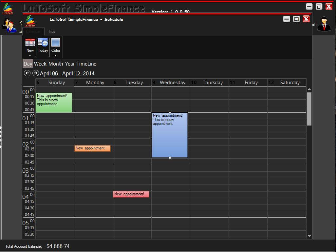
Task: Click the $4,888.74 total balance value
Action: (58, 246)
